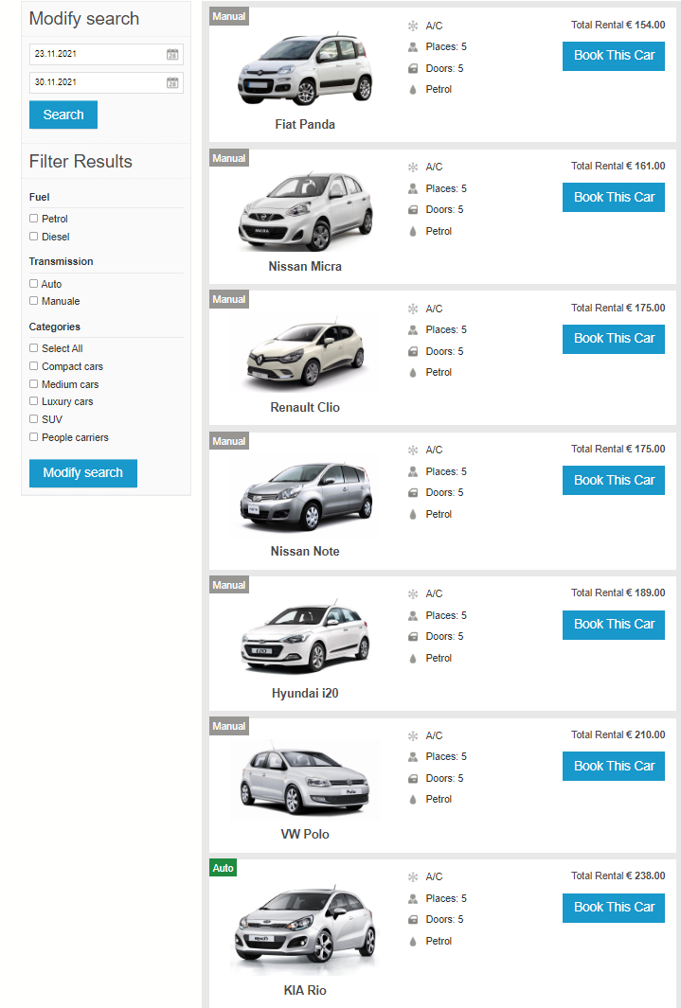681x1008 pixels.
Task: Click the Places person icon on Nissan Note
Action: click(413, 472)
